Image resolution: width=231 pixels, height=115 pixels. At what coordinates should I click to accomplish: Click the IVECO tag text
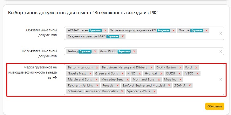189,73
